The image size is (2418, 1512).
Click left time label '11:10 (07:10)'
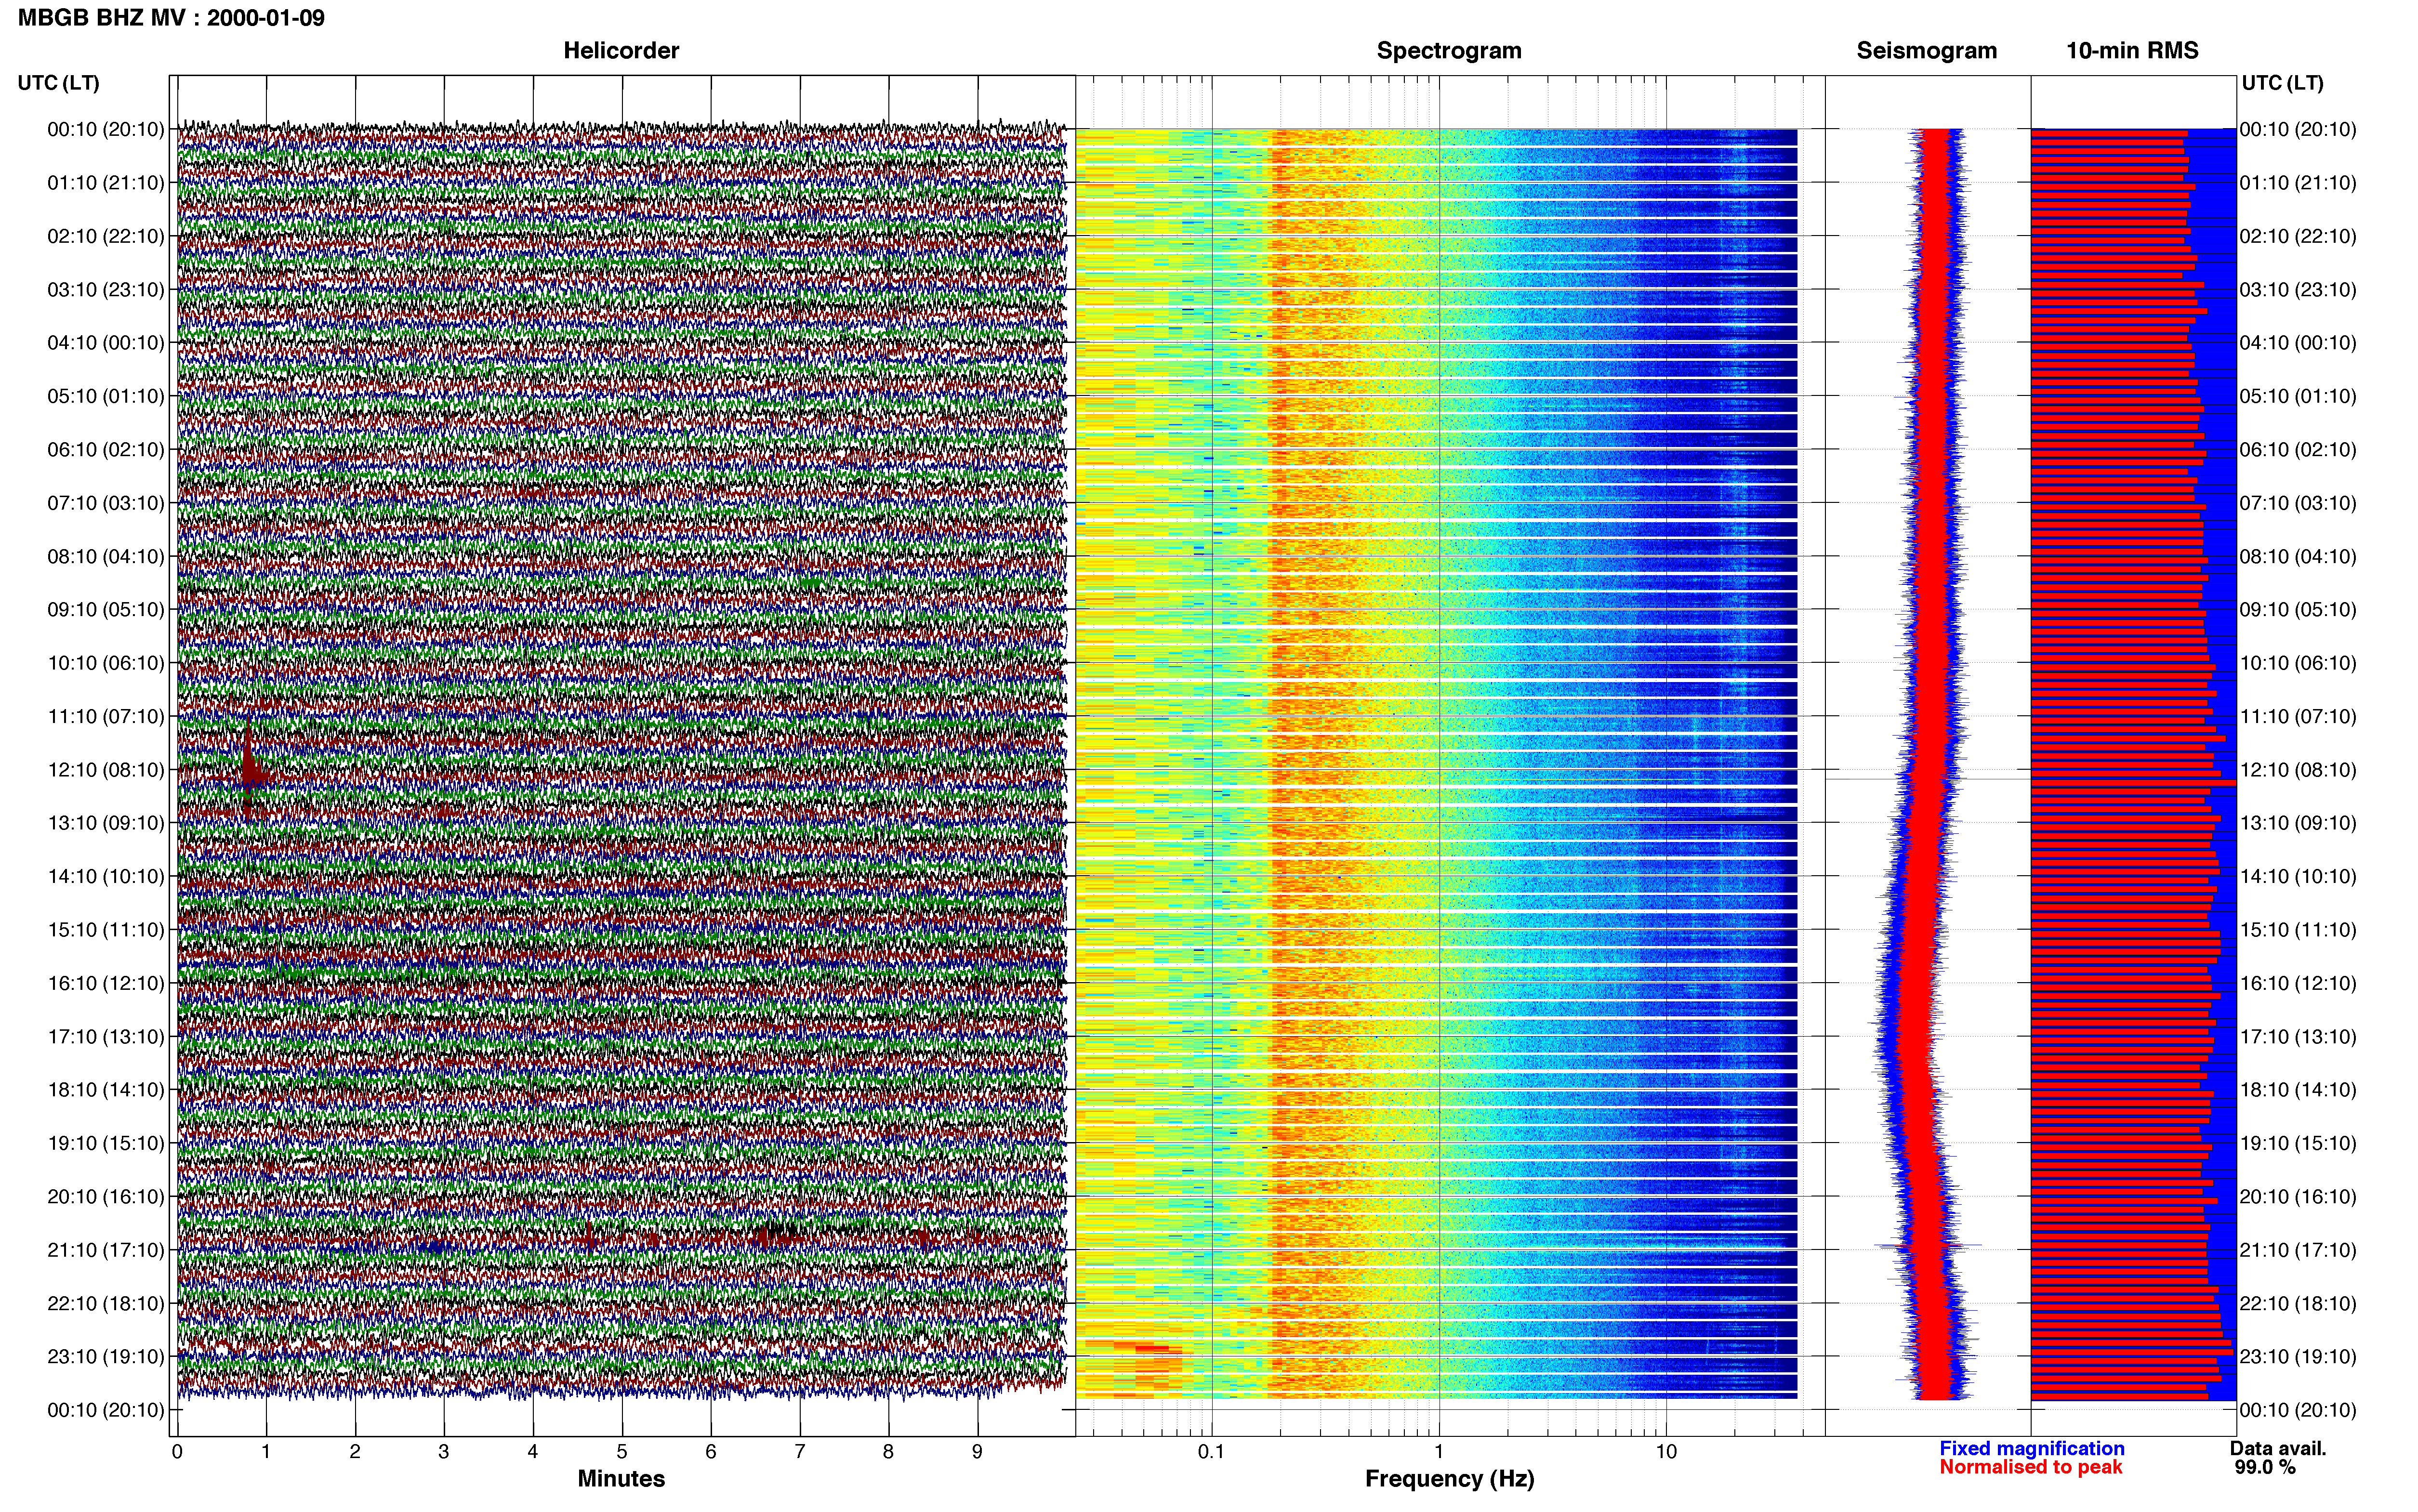tap(106, 716)
